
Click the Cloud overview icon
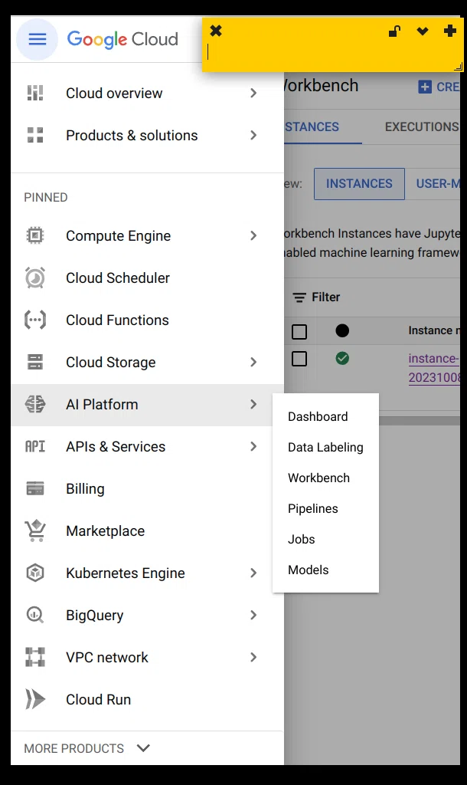[x=35, y=93]
